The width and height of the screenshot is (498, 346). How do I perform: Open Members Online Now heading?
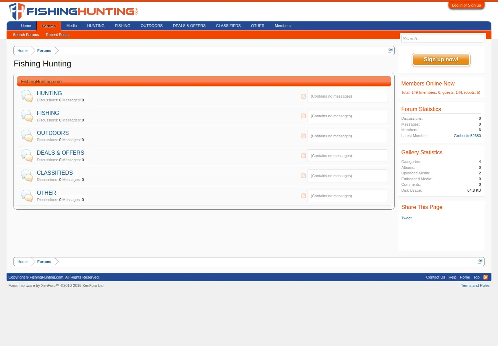coord(428,83)
